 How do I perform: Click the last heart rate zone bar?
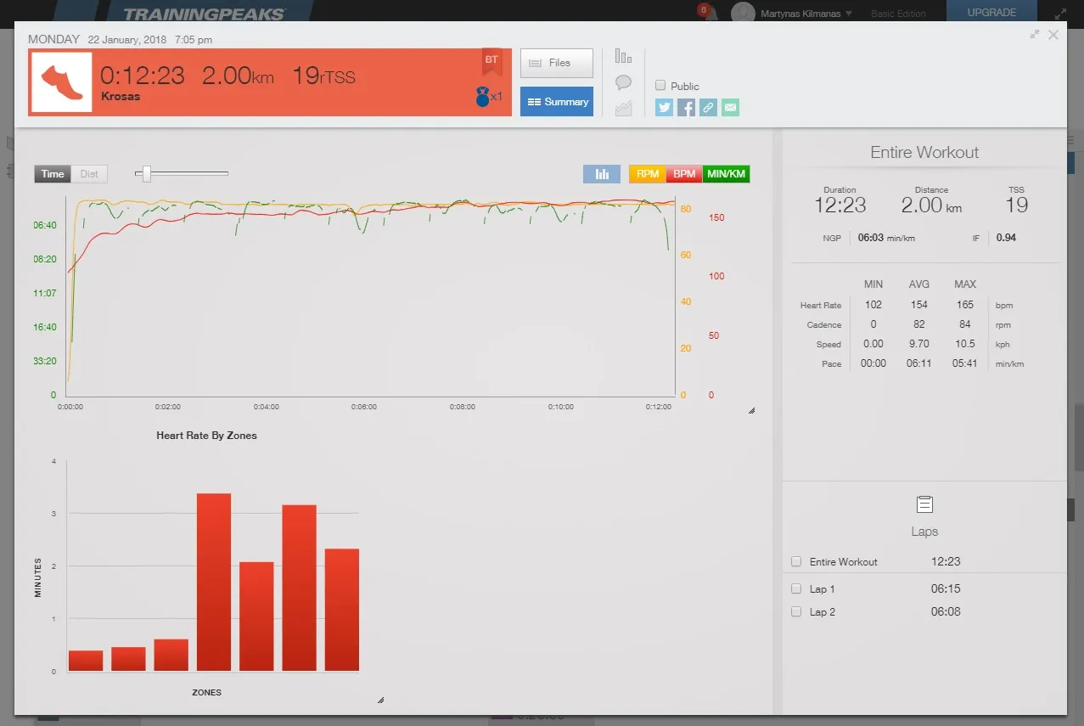(x=342, y=611)
